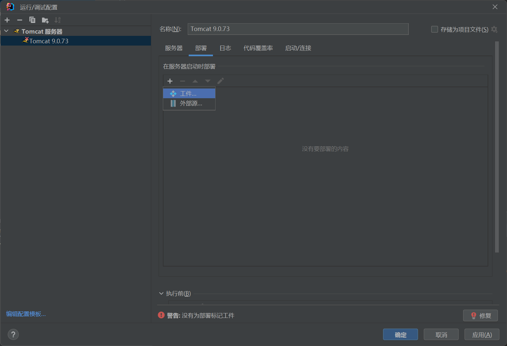Image resolution: width=507 pixels, height=346 pixels.
Task: Click the edit pencil in deployment toolbar
Action: tap(220, 81)
